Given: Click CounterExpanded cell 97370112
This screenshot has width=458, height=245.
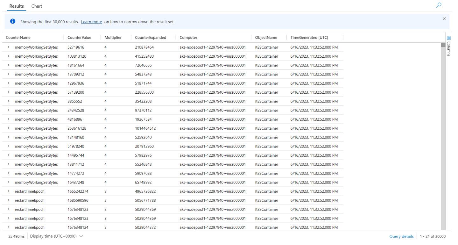Looking at the screenshot, I should (143, 110).
